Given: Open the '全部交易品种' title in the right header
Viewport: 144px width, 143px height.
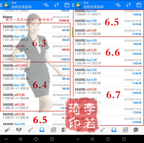Looking at the screenshot, I should coord(93,7).
